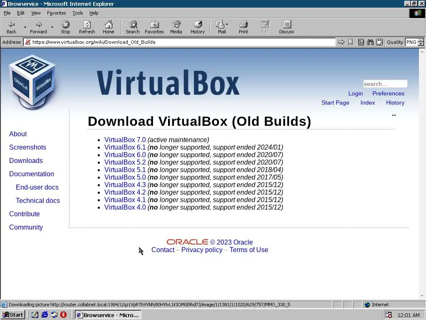Open the Preferences link

388,93
